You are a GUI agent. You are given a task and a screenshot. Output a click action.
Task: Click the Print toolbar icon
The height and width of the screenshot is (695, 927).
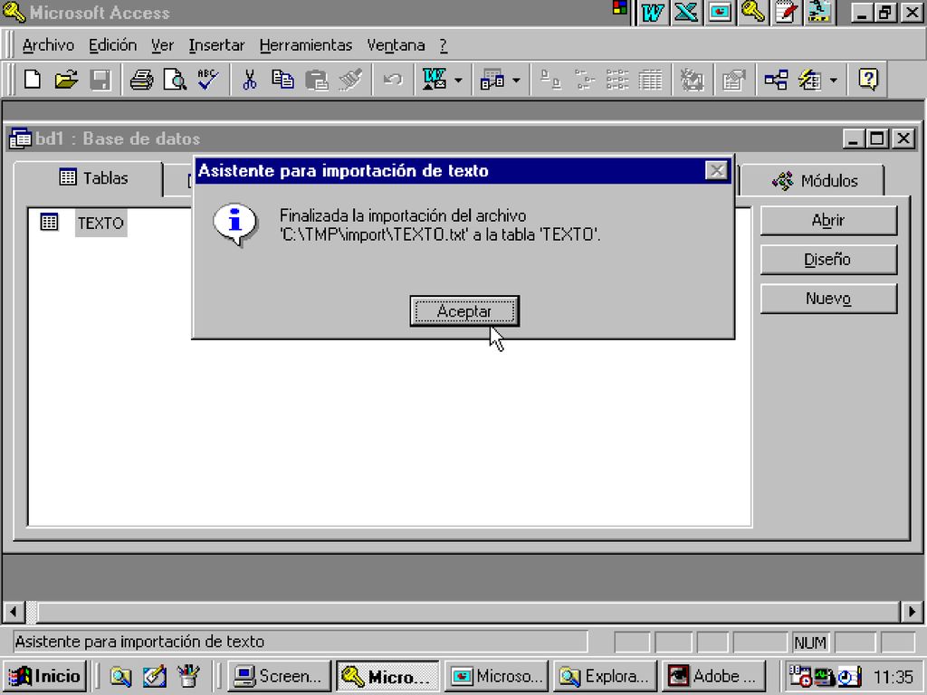pos(141,80)
